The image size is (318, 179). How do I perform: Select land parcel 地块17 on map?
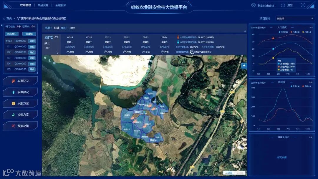pyautogui.click(x=159, y=137)
